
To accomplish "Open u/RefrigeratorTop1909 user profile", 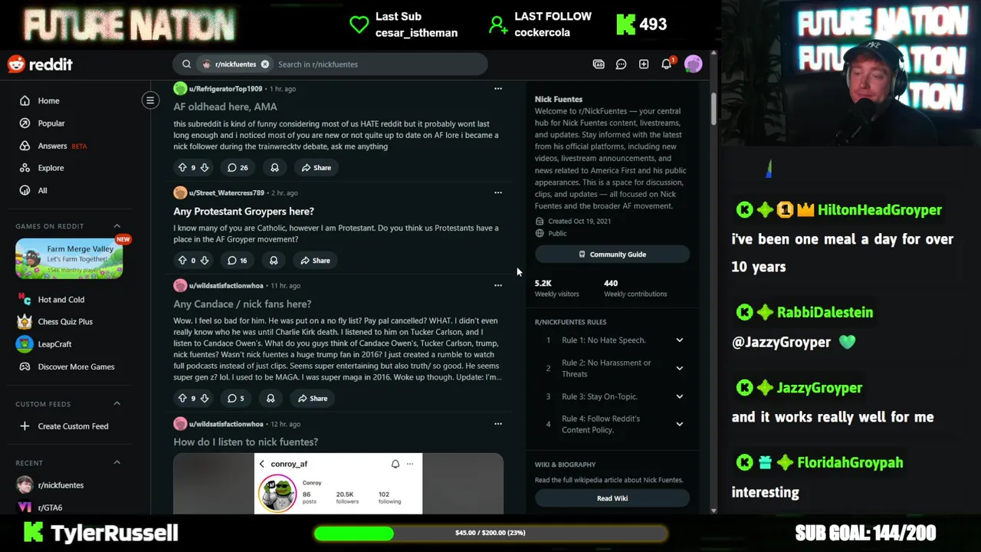I will [225, 89].
